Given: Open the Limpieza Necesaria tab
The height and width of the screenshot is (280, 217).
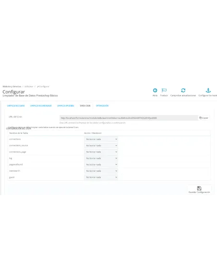Looking at the screenshot, I should coord(16,105).
